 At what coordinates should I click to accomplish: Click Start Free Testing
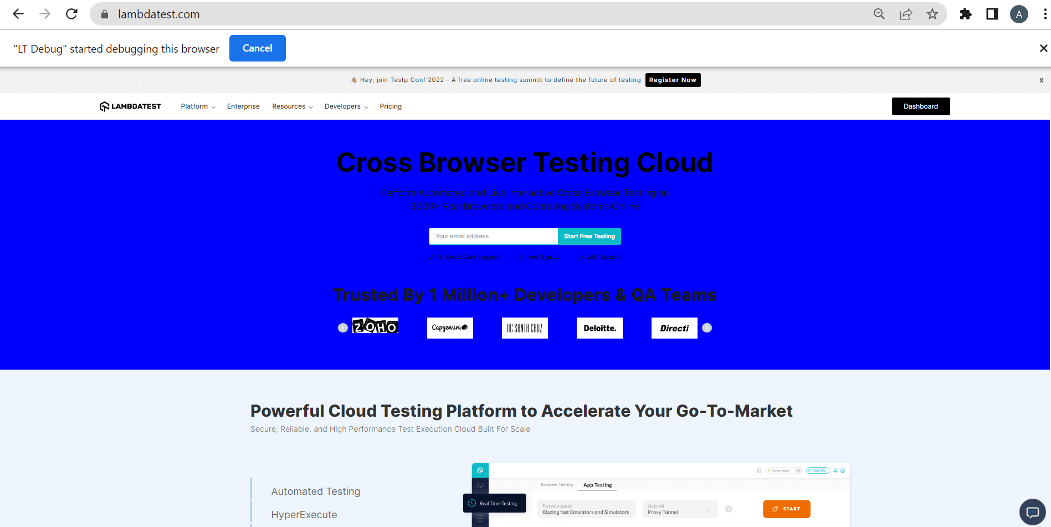[x=589, y=236]
